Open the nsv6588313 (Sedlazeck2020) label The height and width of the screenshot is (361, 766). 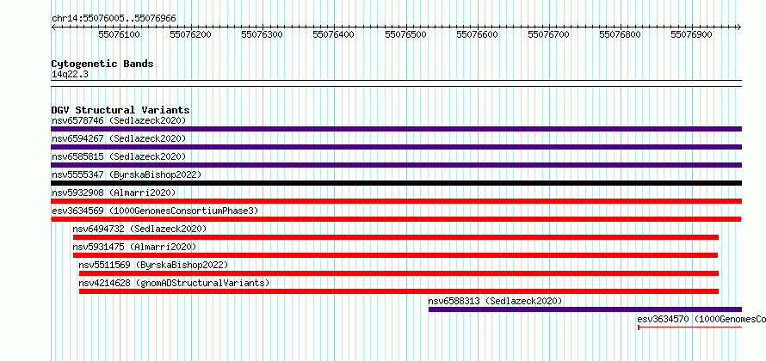(495, 301)
